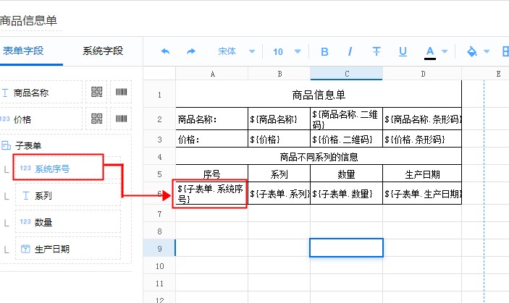Expand the font color dropdown arrow

446,51
